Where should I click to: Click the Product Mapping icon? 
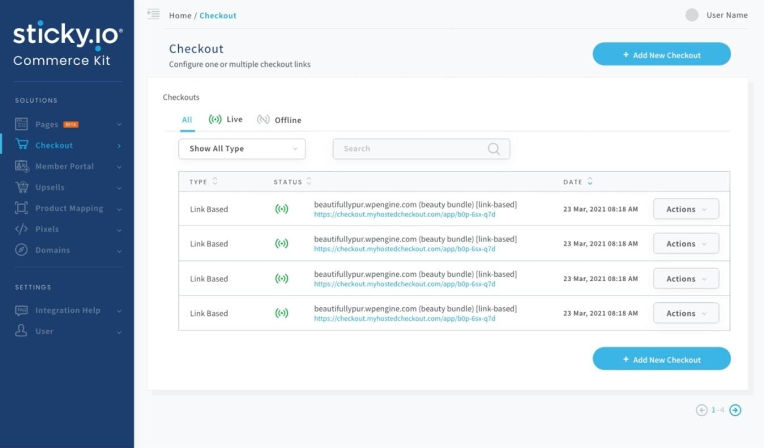click(x=22, y=208)
